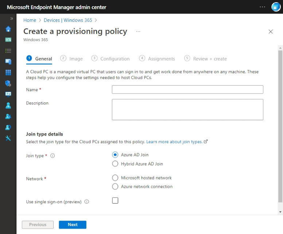Go to Devices | Windows 365 breadcrumb
This screenshot has height=234, width=283.
68,20
